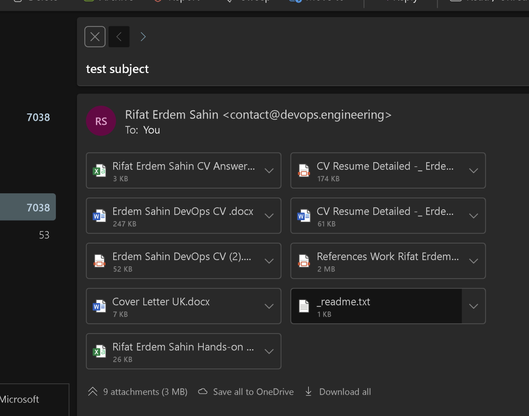This screenshot has height=416, width=529.
Task: Click Word icon of 61 KB attachment
Action: click(304, 216)
